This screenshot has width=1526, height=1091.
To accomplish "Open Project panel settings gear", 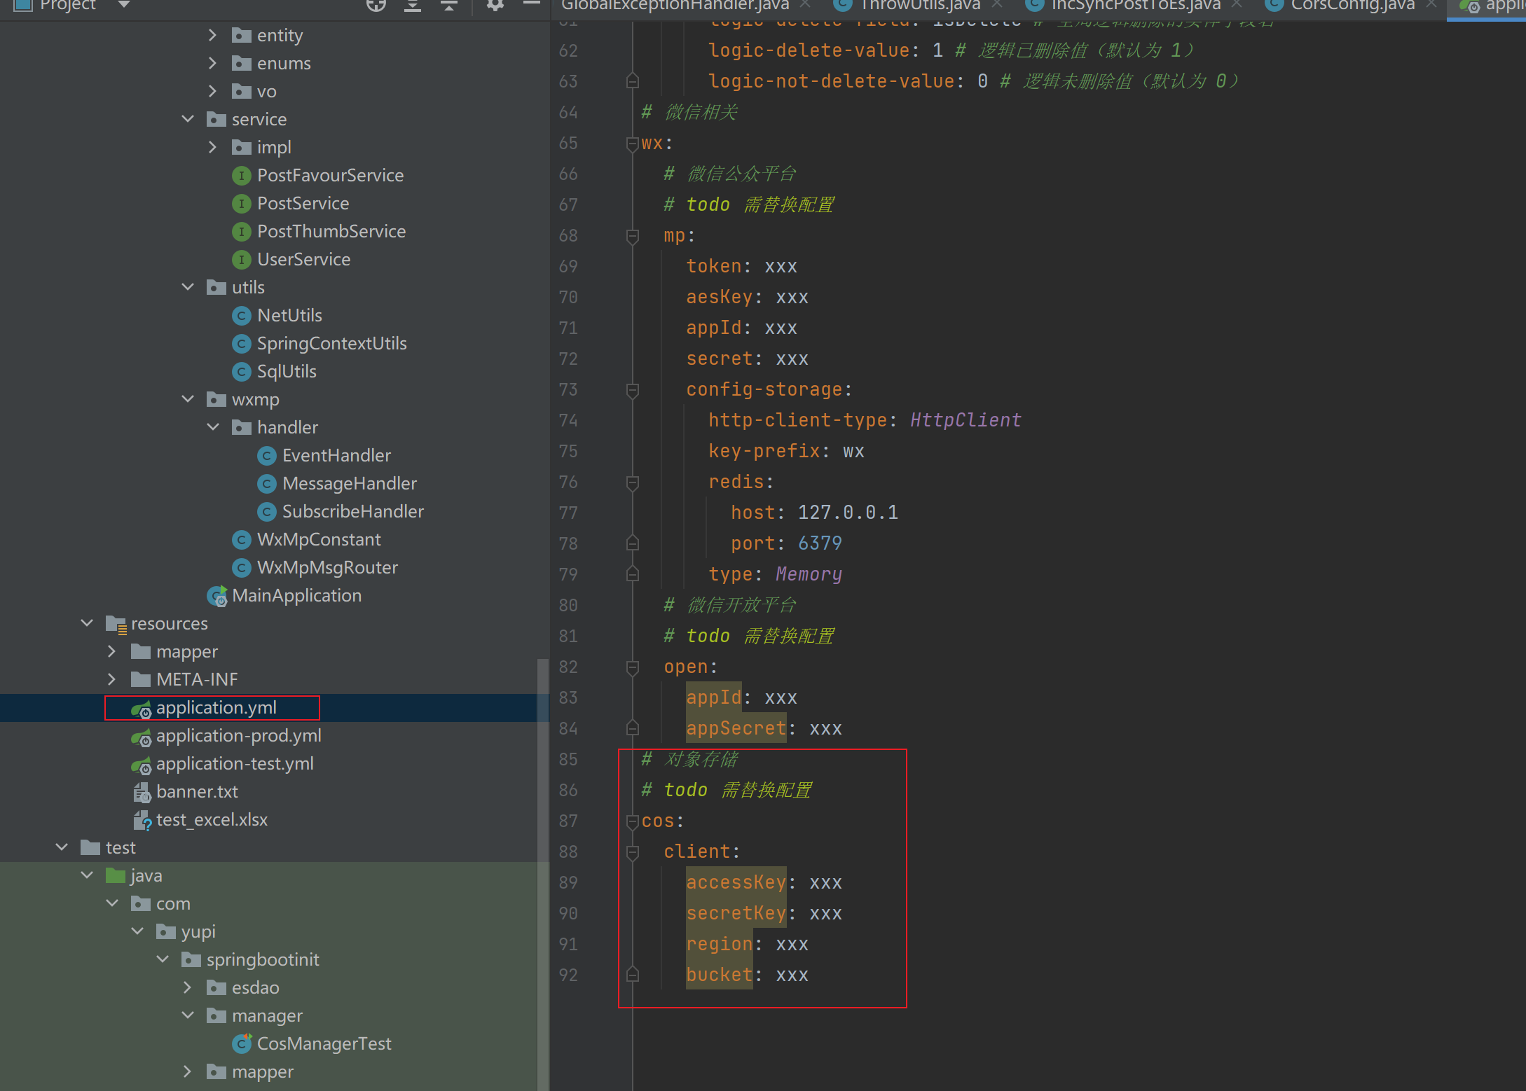I will [x=495, y=6].
